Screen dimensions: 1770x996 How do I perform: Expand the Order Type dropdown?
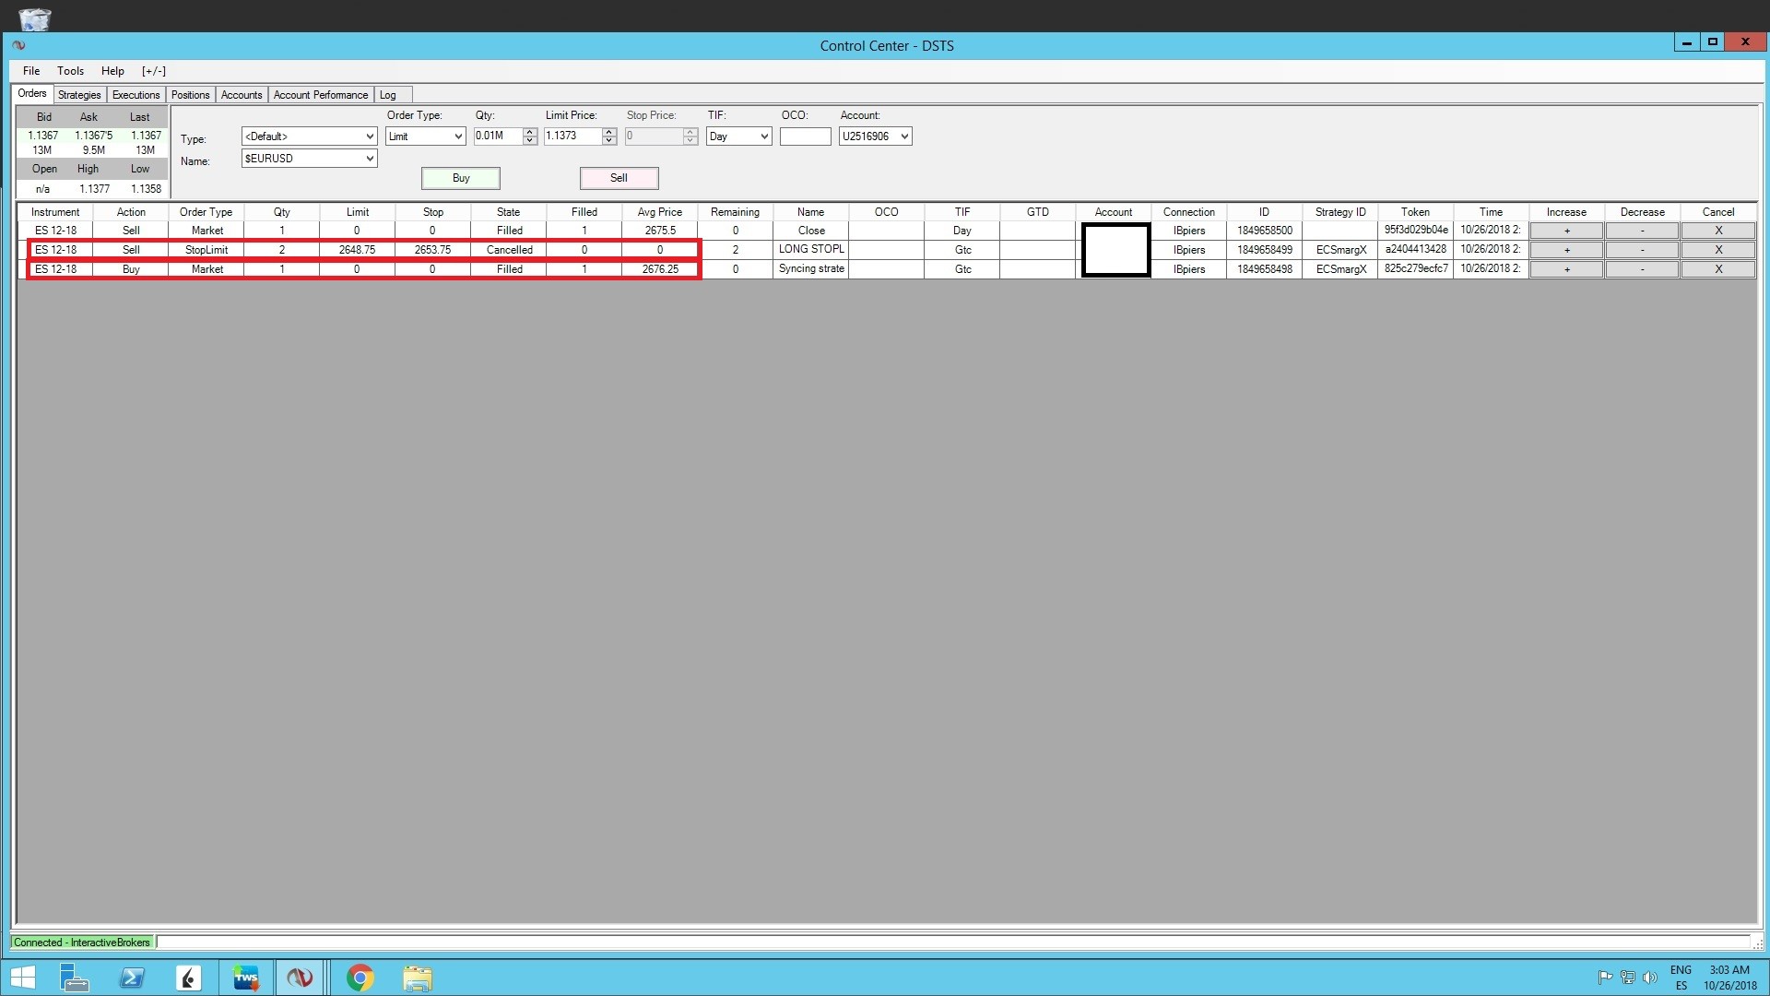pos(458,136)
